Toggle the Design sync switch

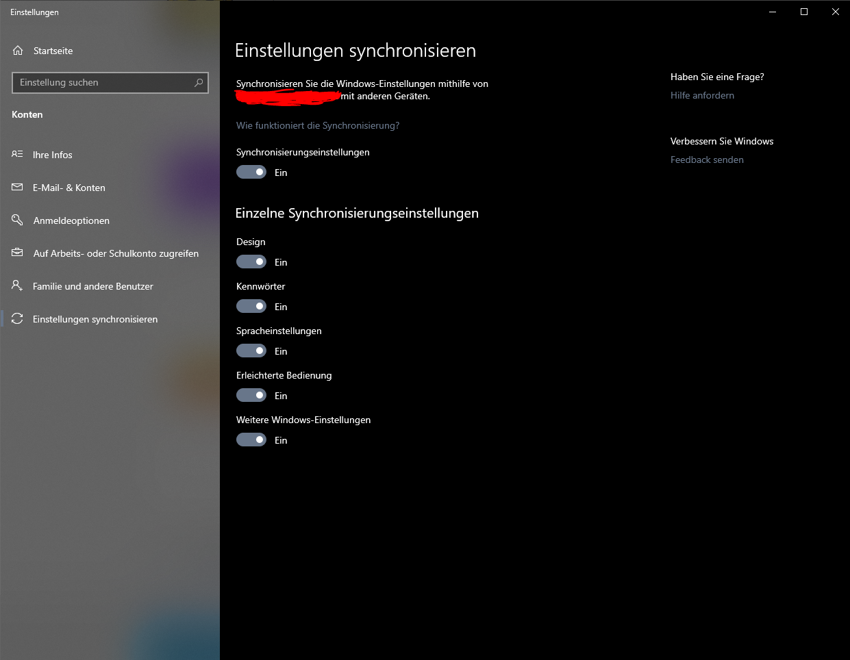[x=251, y=262]
